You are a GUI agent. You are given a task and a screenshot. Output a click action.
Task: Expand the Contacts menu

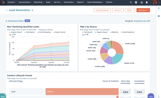12,2
